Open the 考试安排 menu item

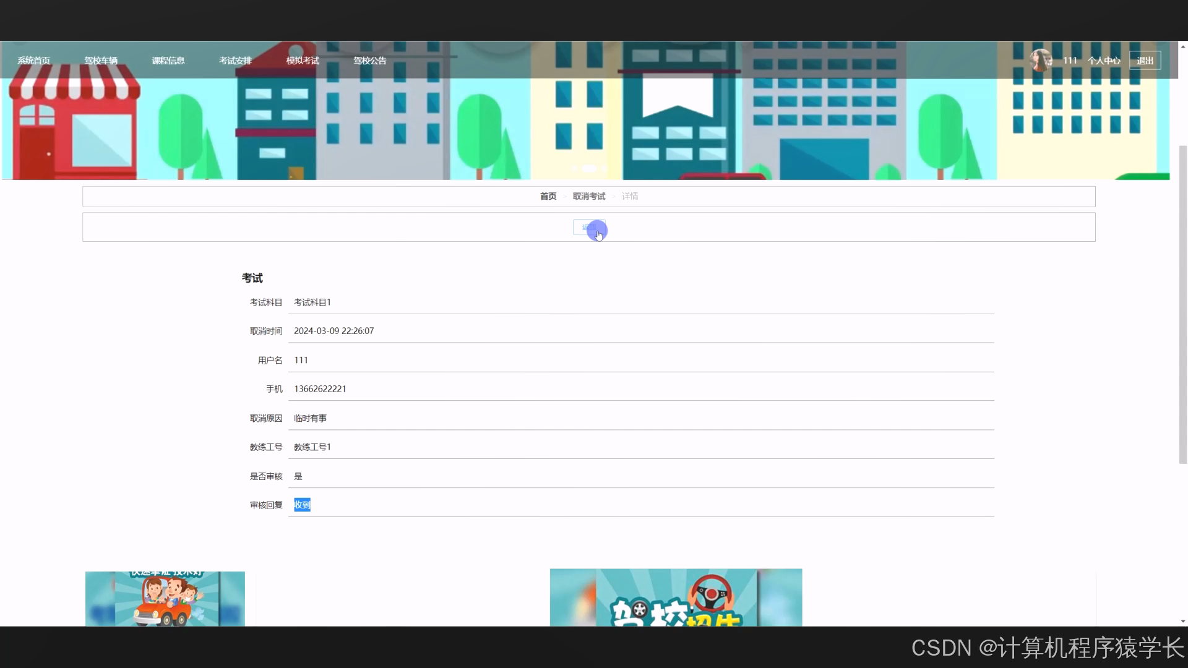click(x=235, y=61)
